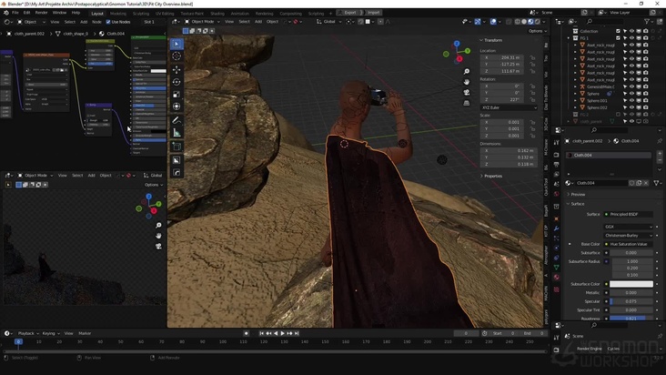
Task: Activate the Scale tool in viewport toolbar
Action: click(x=177, y=94)
